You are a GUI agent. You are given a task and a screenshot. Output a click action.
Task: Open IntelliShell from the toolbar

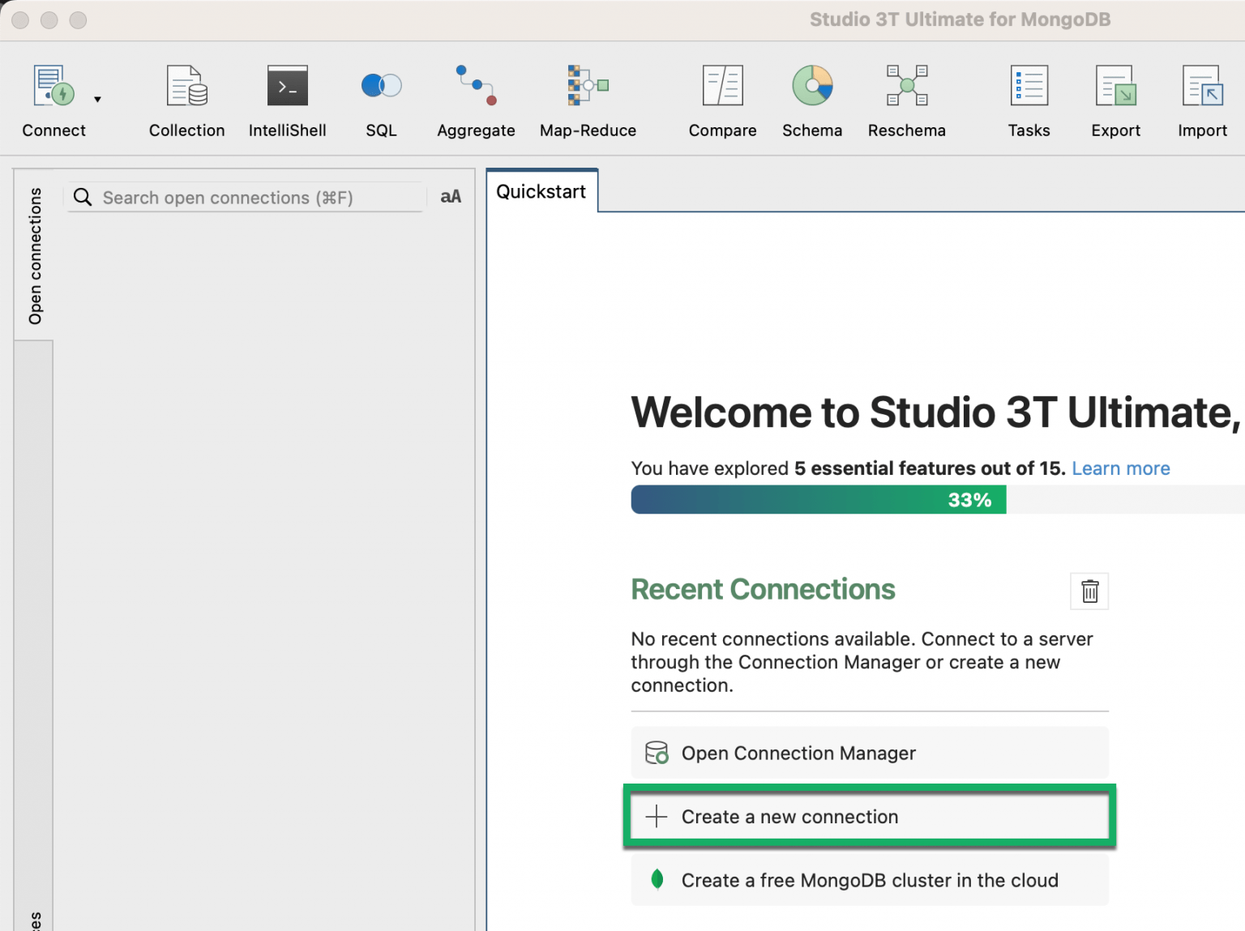[288, 97]
